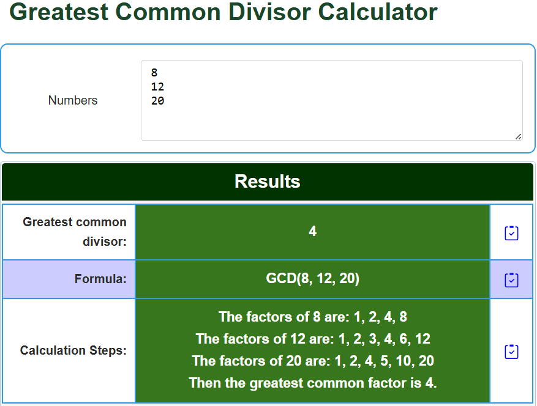The width and height of the screenshot is (537, 406).
Task: Focus the Numbers input textarea
Action: [x=331, y=100]
